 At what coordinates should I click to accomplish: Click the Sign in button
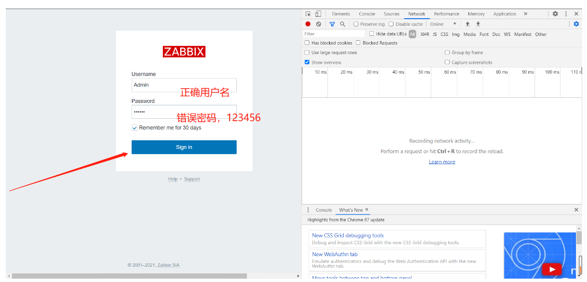(x=184, y=147)
